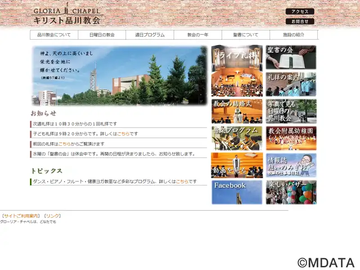Open the 教会の結婚式 (church wedding) banner
This screenshot has width=360, height=270.
click(237, 110)
